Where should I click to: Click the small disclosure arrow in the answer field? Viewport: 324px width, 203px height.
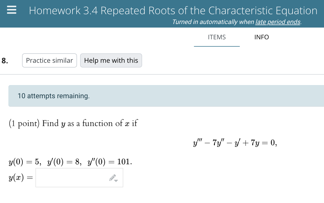[116, 180]
